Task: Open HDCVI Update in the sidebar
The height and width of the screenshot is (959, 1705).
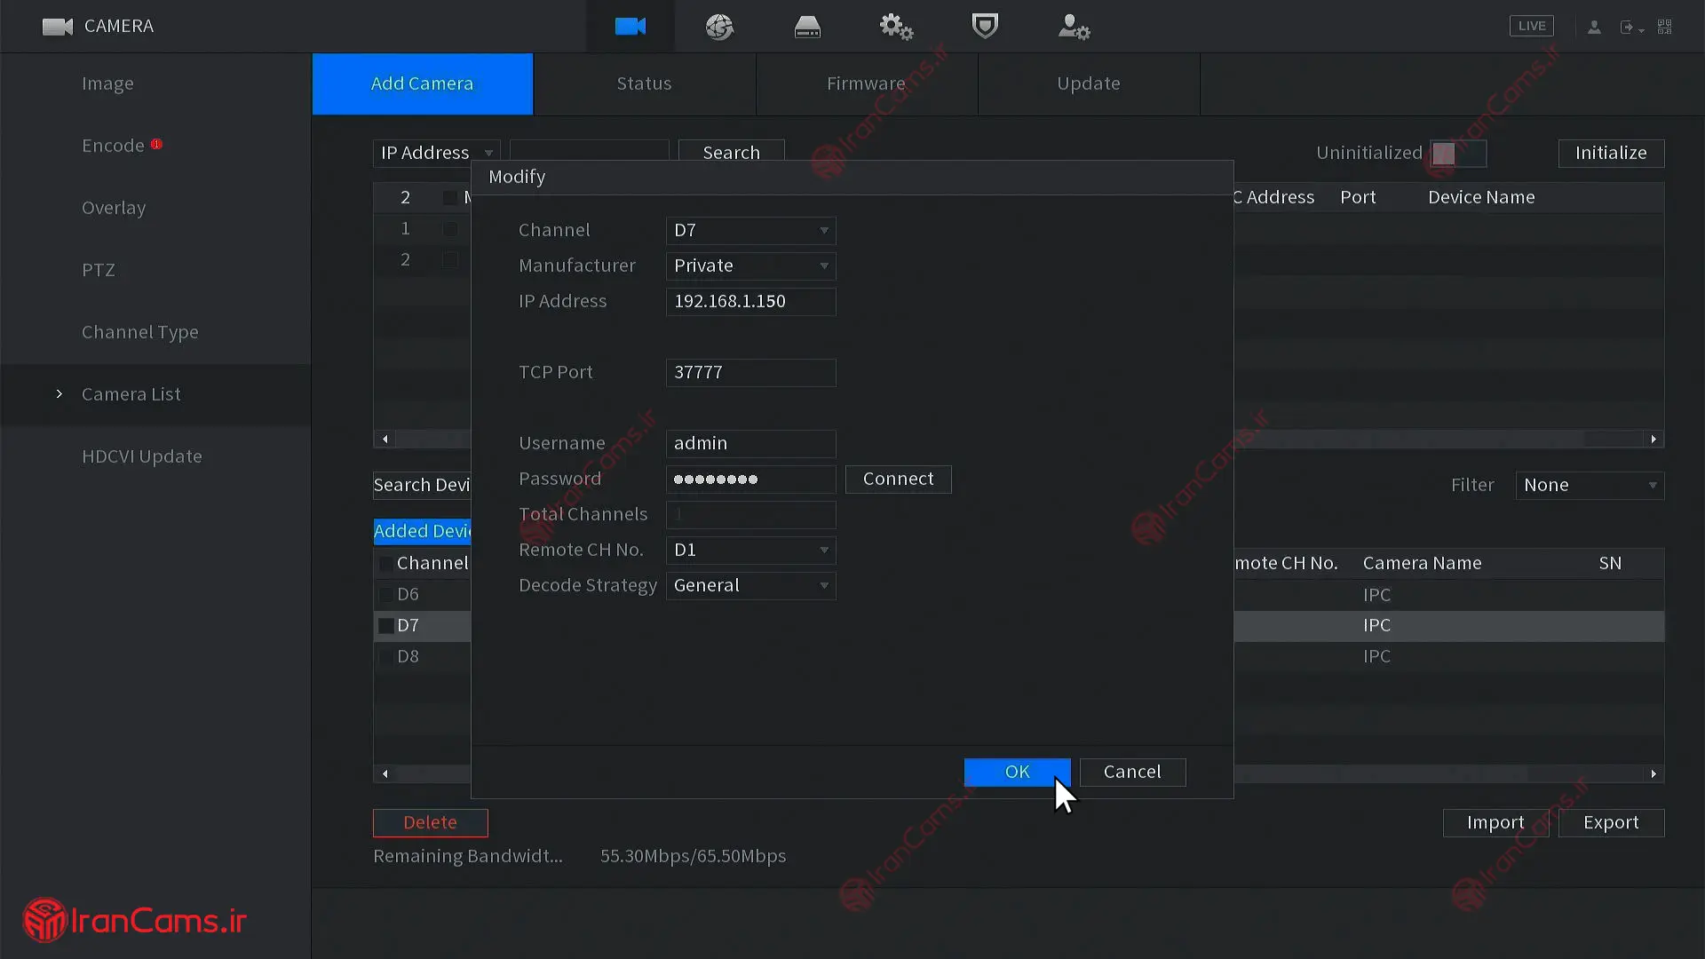Action: (141, 456)
